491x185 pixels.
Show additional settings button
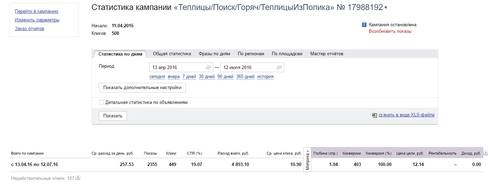click(x=142, y=88)
